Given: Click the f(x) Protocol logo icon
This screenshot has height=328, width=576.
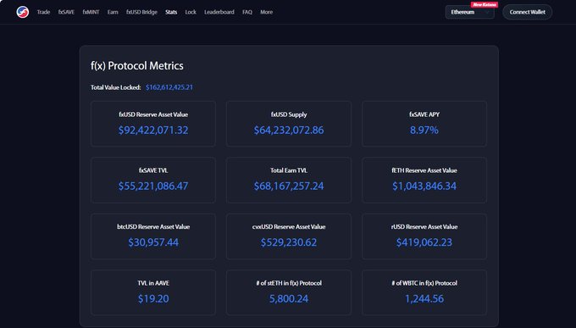Looking at the screenshot, I should [x=22, y=12].
